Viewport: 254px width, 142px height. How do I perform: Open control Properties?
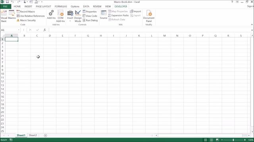tap(90, 11)
